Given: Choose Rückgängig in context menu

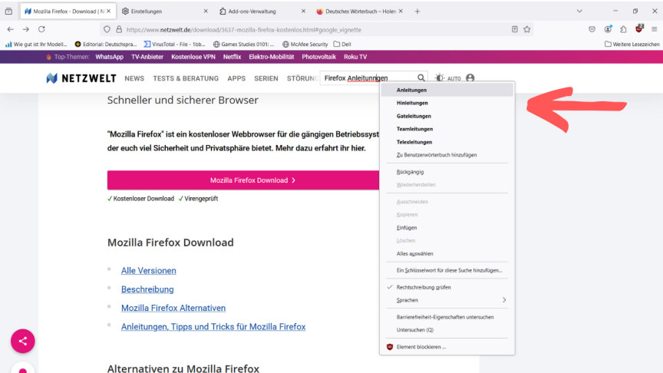Looking at the screenshot, I should (x=447, y=172).
